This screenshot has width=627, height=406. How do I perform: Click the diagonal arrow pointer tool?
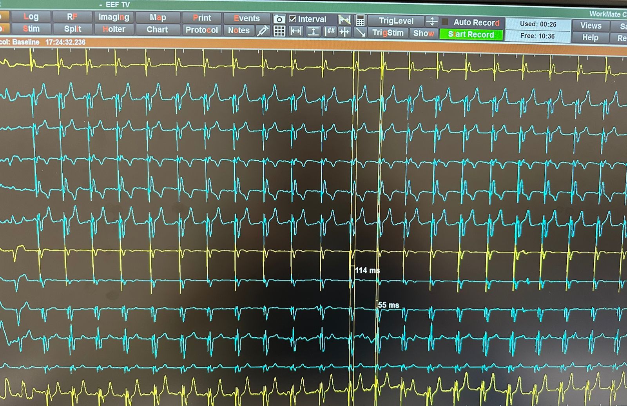point(360,32)
